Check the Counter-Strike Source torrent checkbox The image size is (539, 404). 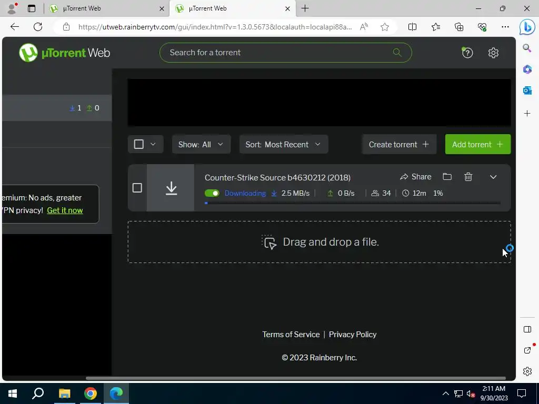(137, 188)
